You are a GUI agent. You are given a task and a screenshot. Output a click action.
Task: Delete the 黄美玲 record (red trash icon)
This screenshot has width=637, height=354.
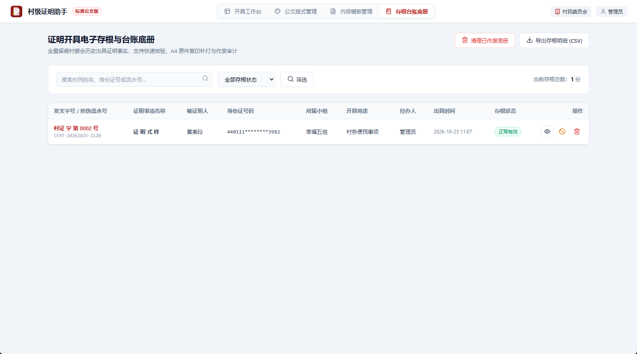pyautogui.click(x=577, y=131)
